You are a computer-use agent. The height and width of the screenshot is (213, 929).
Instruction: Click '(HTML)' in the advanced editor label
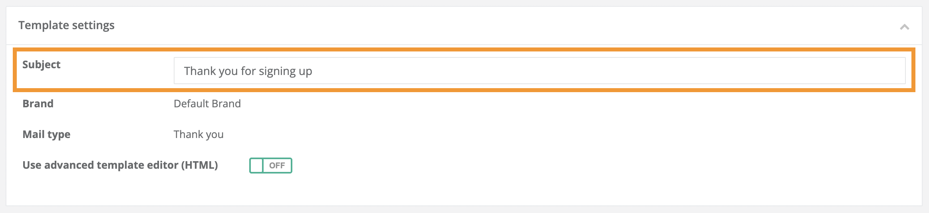coord(199,165)
